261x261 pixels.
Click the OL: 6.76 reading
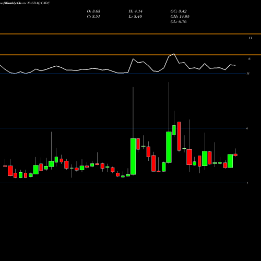[x=179, y=22]
